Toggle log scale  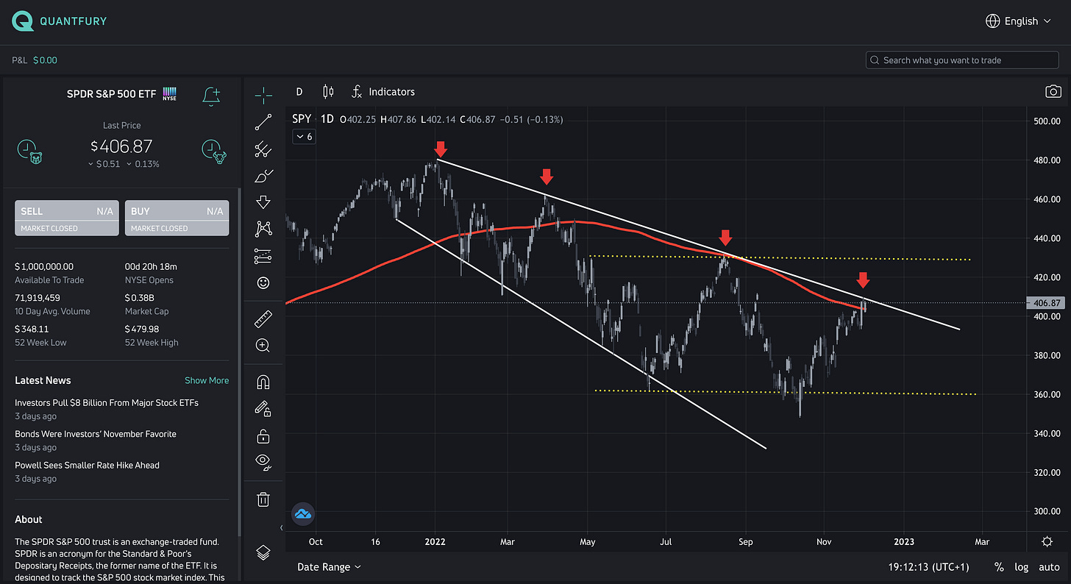point(1022,567)
